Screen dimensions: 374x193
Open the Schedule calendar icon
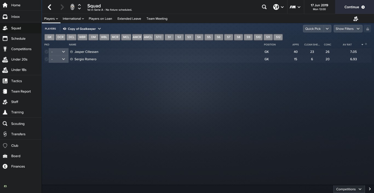point(5,39)
